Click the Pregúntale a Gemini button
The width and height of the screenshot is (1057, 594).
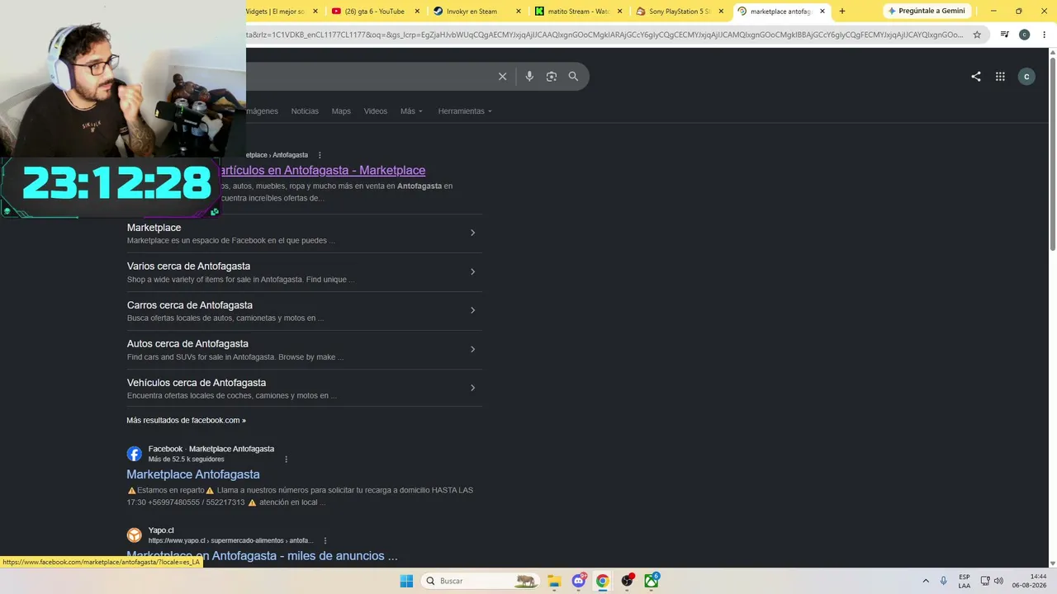tap(927, 12)
